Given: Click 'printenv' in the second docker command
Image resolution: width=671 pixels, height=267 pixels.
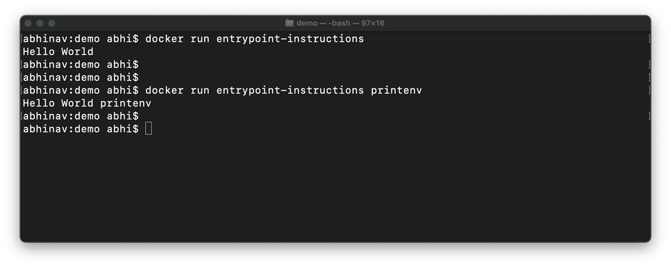Looking at the screenshot, I should [397, 91].
